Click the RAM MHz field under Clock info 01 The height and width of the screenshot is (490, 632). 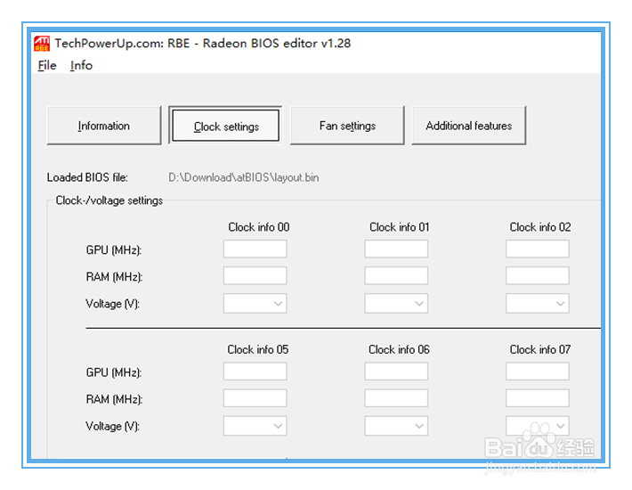pyautogui.click(x=396, y=275)
